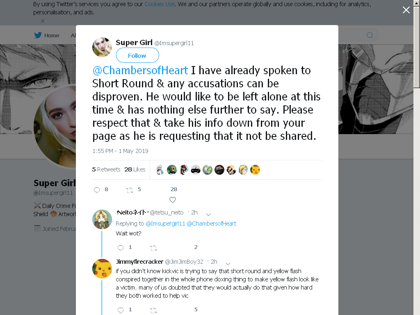This screenshot has width=420, height=315.
Task: Retweet the main Super Girl tweet
Action: [x=130, y=190]
